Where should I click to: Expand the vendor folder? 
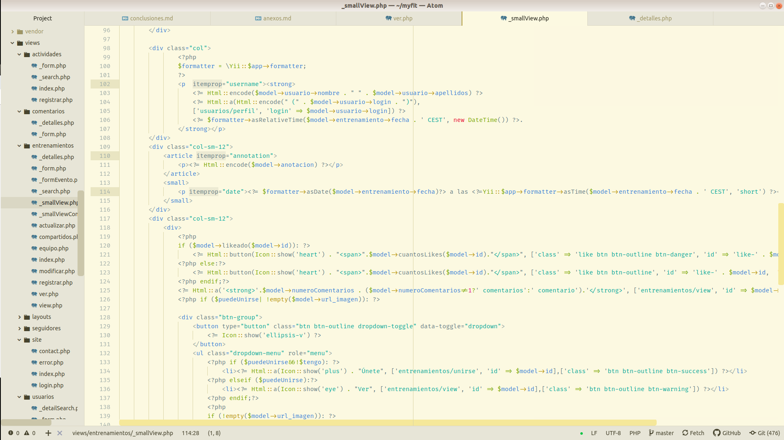pos(12,31)
